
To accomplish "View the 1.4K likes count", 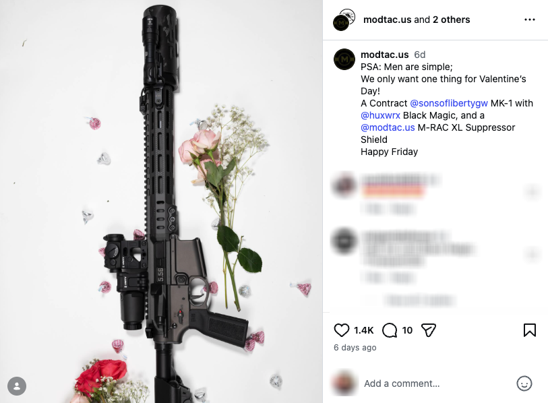I will click(363, 330).
